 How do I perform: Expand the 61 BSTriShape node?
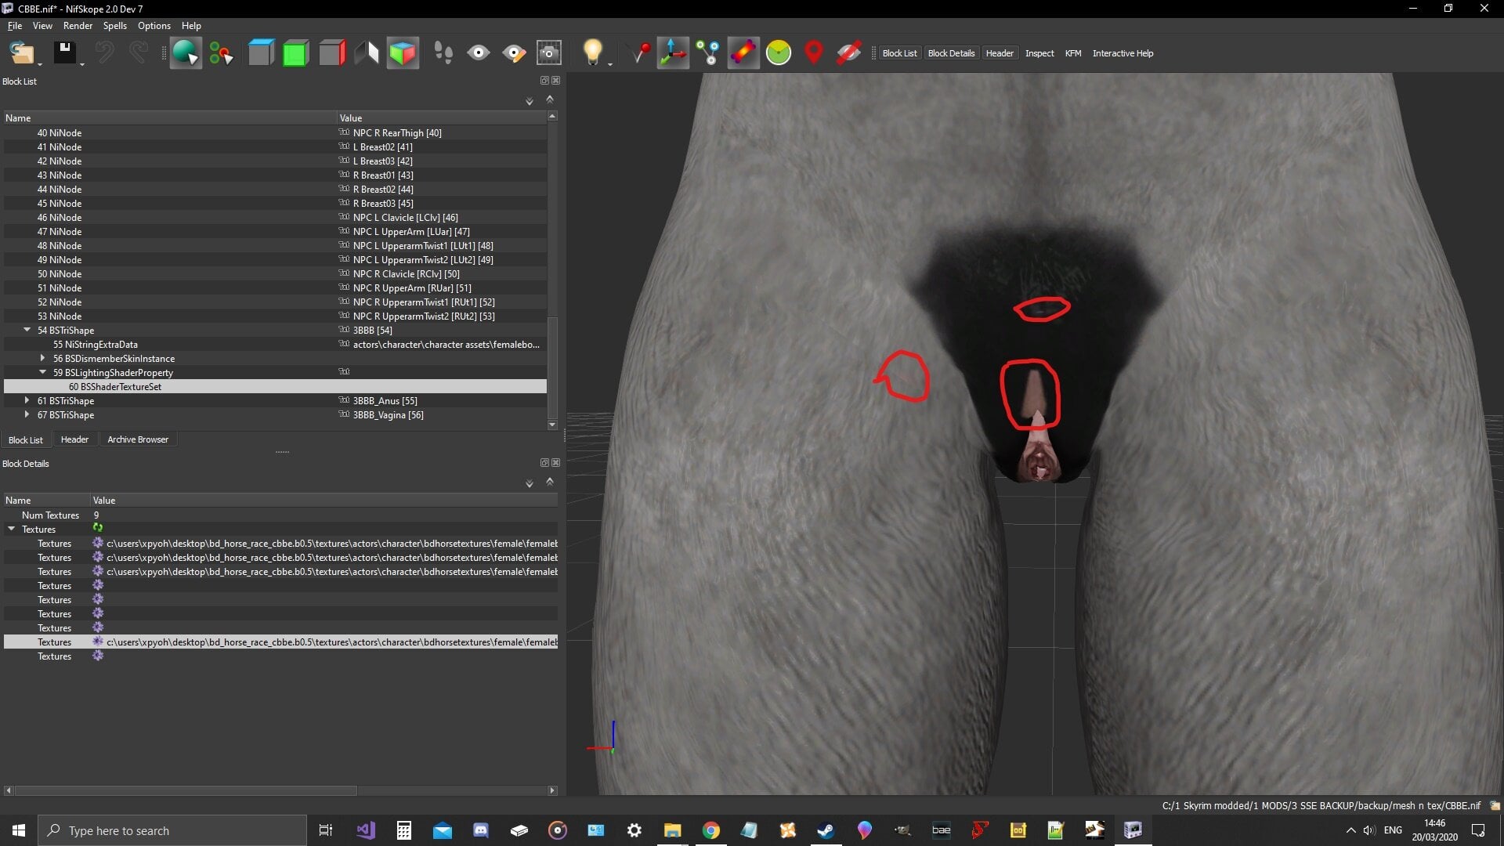point(27,400)
